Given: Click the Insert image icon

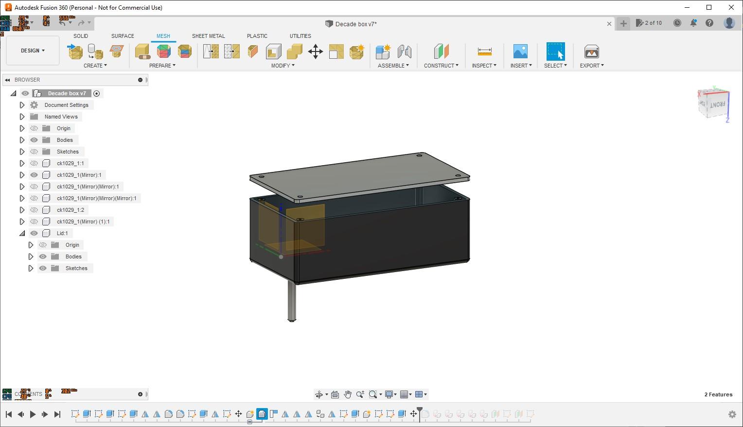Looking at the screenshot, I should tap(520, 51).
